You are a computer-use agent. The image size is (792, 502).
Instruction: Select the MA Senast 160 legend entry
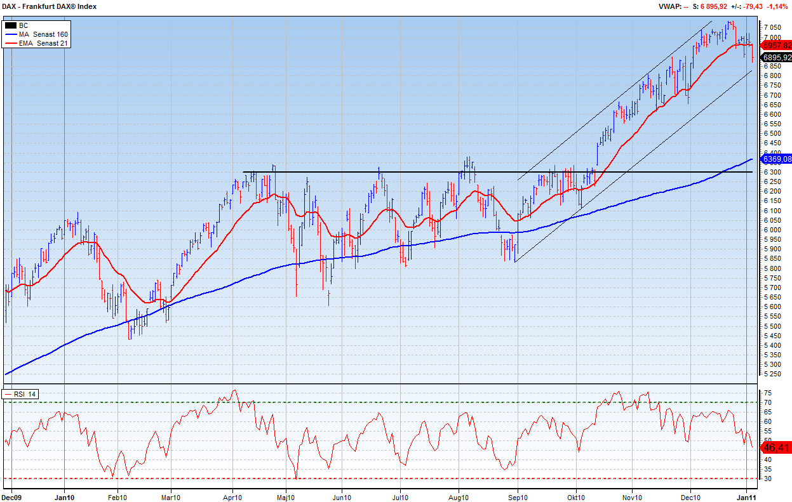(x=43, y=34)
